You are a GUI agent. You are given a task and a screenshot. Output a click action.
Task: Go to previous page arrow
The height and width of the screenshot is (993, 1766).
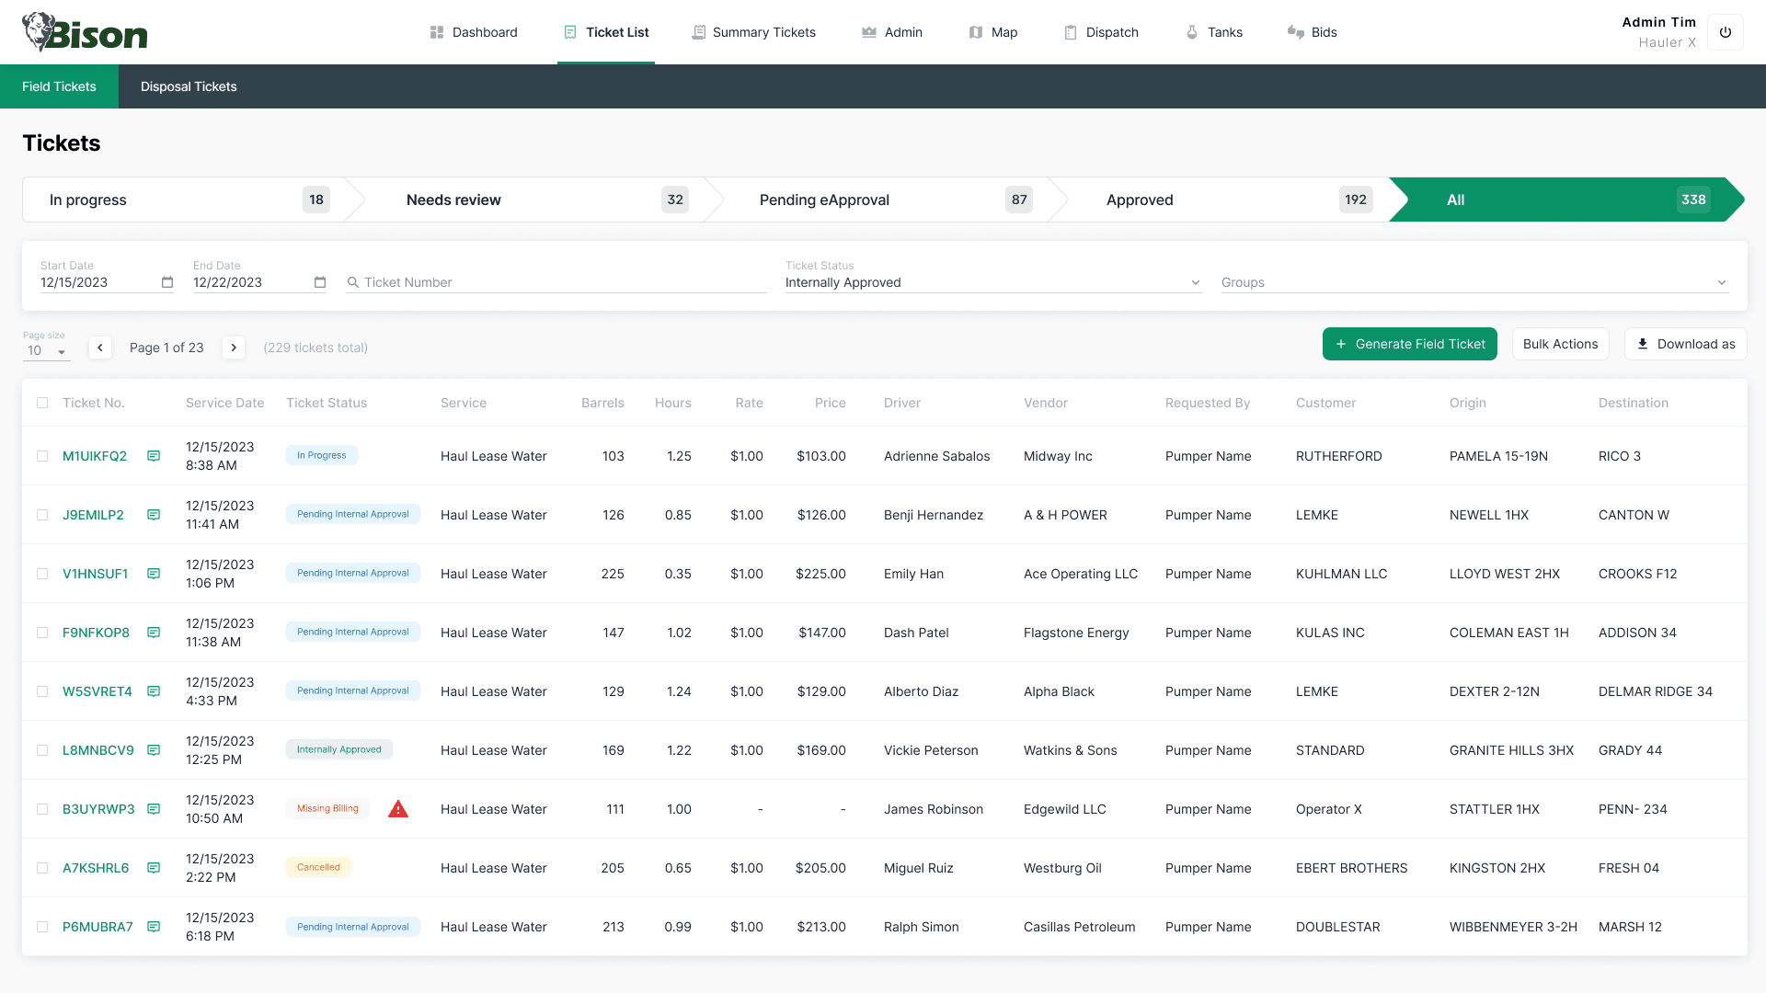click(100, 348)
